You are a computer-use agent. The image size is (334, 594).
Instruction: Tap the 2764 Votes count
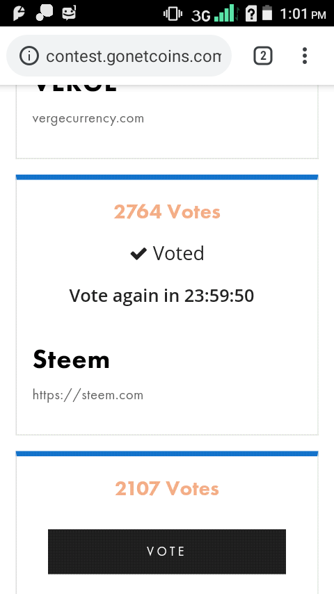pos(167,211)
